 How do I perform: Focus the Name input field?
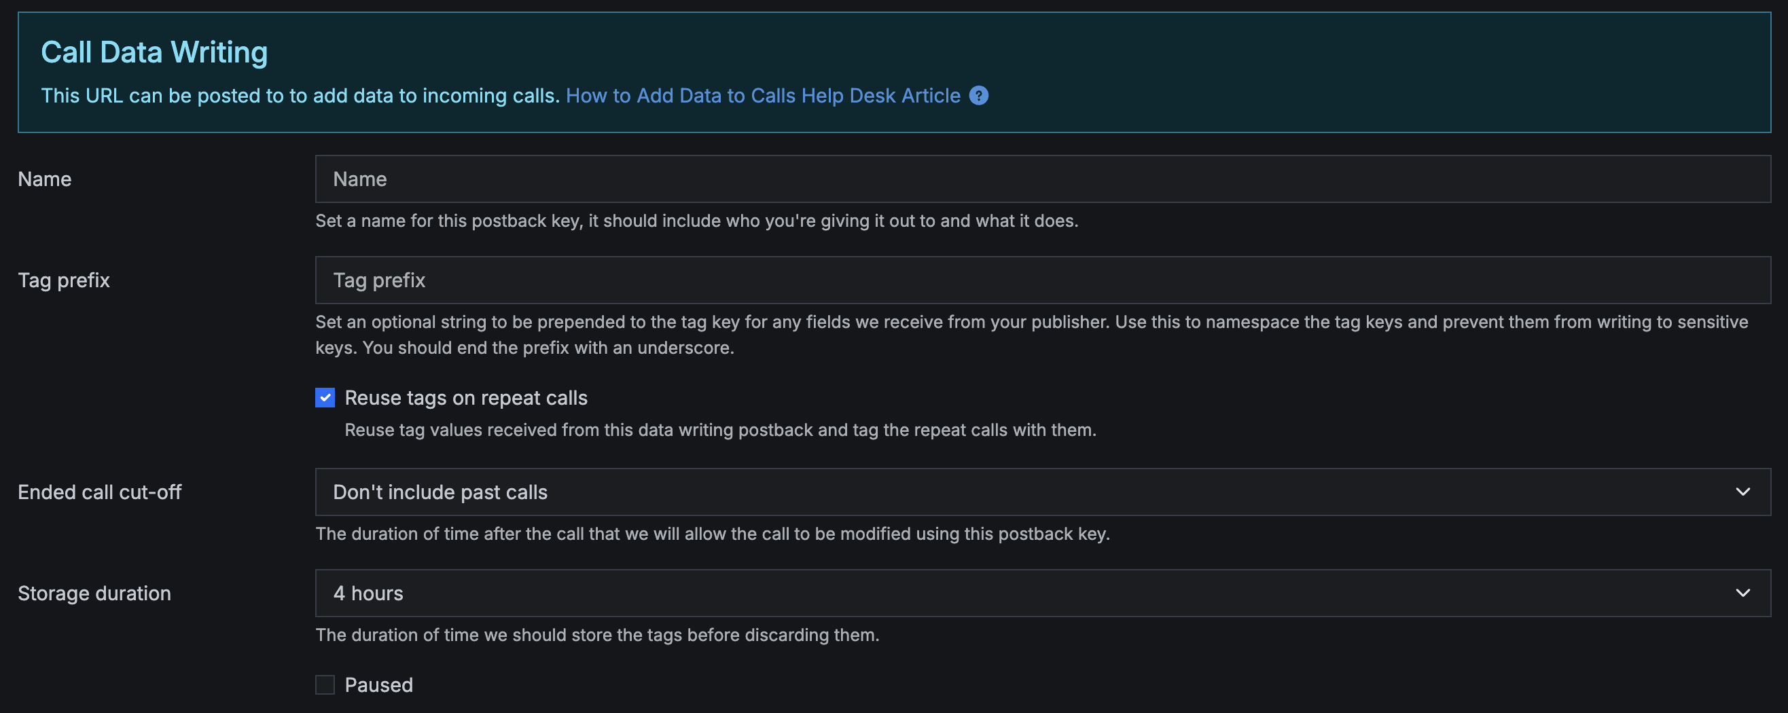(1043, 179)
